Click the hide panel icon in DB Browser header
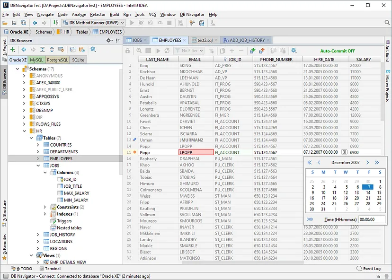 (x=118, y=40)
